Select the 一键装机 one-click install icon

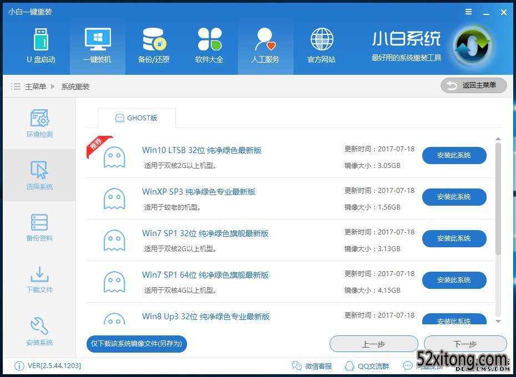coord(98,45)
